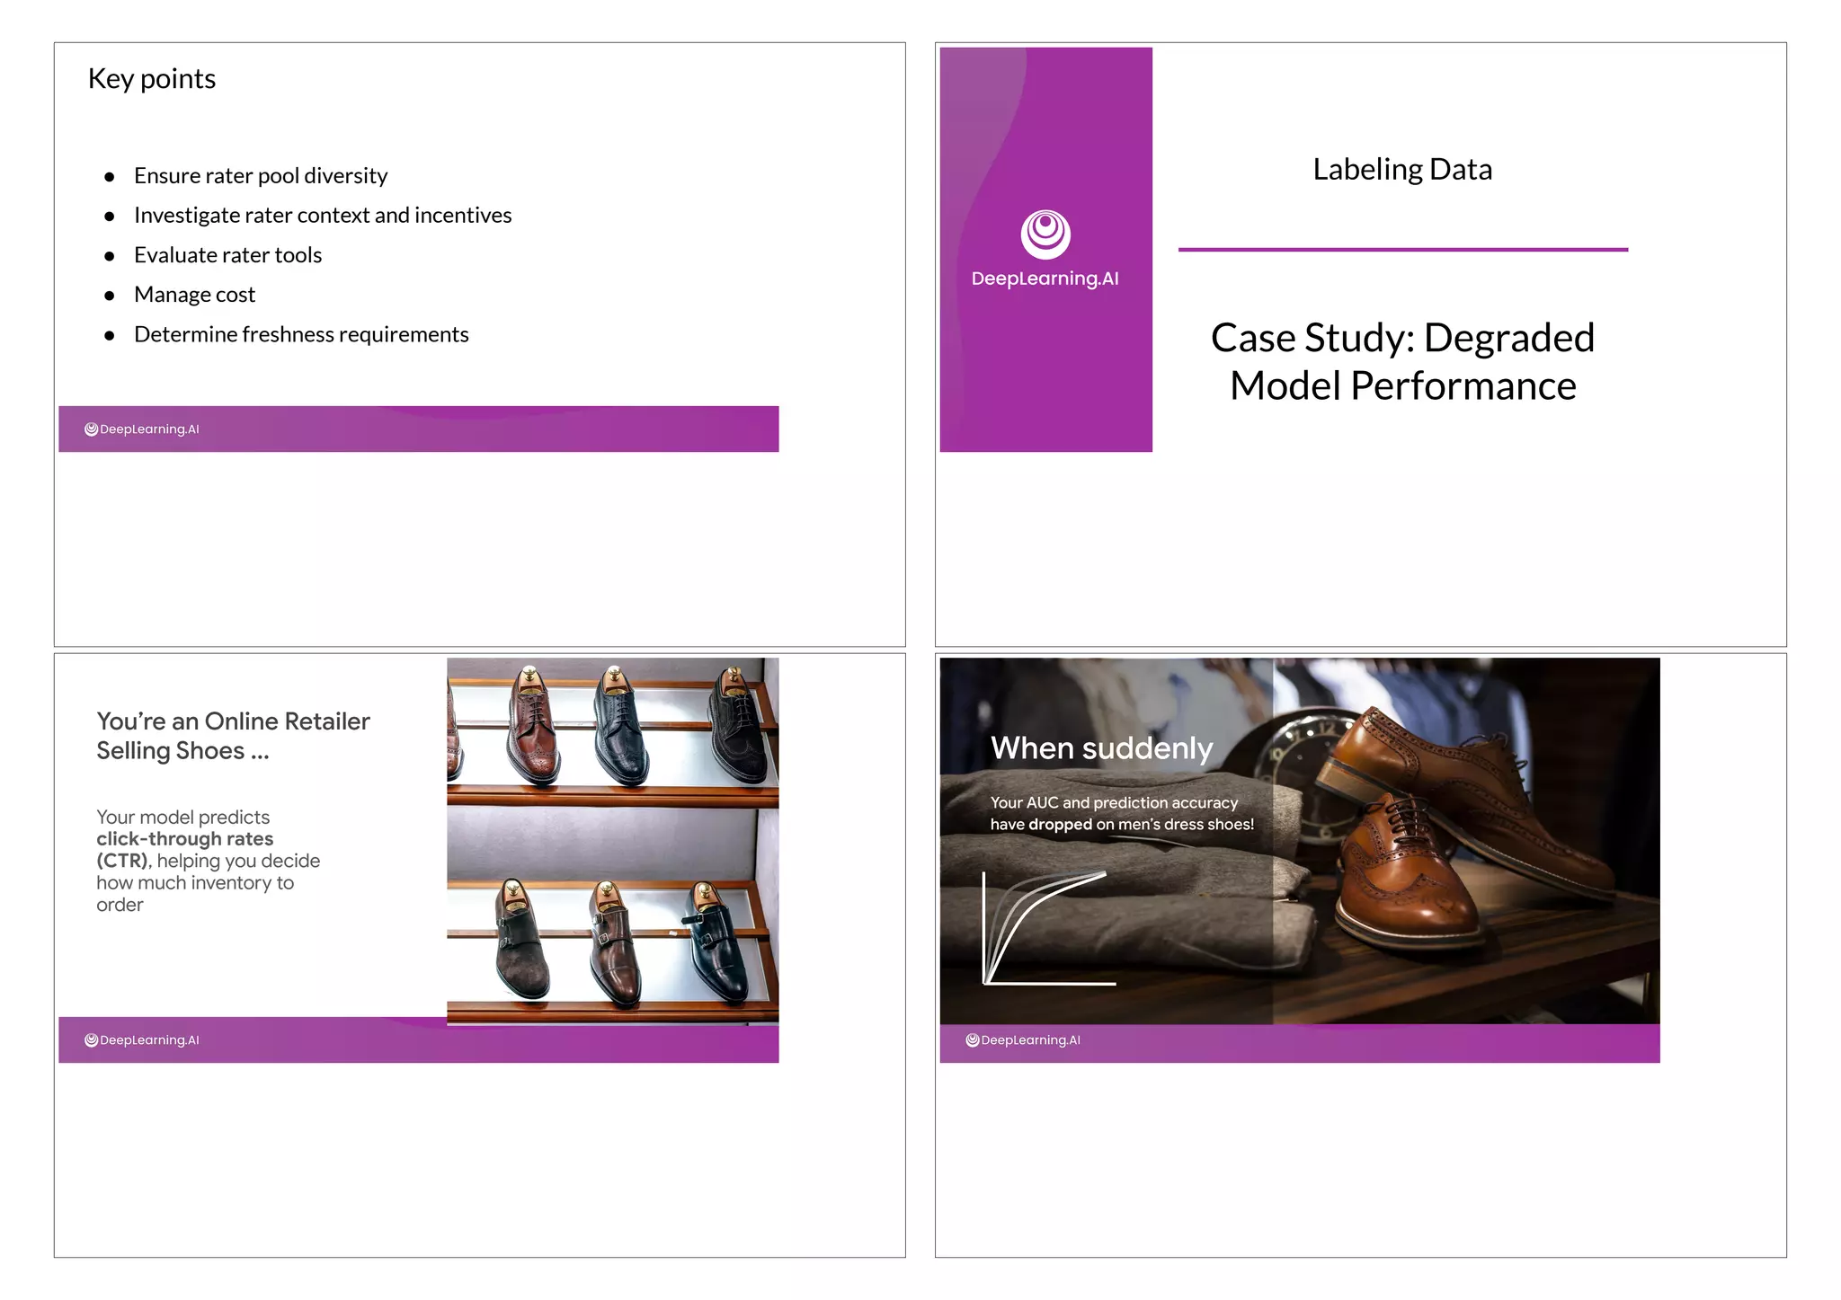The image size is (1841, 1300).
Task: Select the 'Key points' heading
Action: [x=152, y=79]
